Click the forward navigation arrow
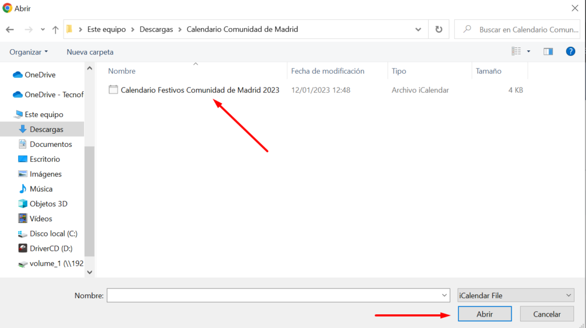This screenshot has width=586, height=328. click(x=29, y=30)
